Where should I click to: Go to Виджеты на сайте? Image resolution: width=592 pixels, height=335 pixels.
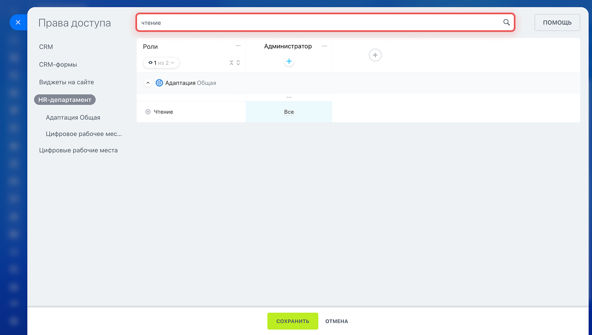66,82
